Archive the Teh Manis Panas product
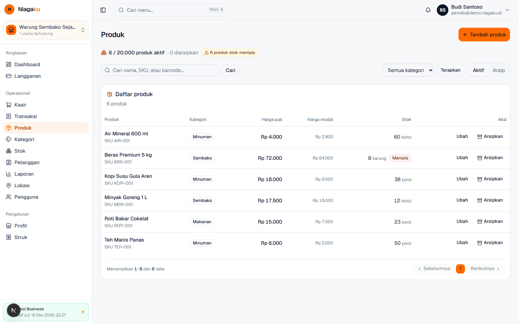 490,243
